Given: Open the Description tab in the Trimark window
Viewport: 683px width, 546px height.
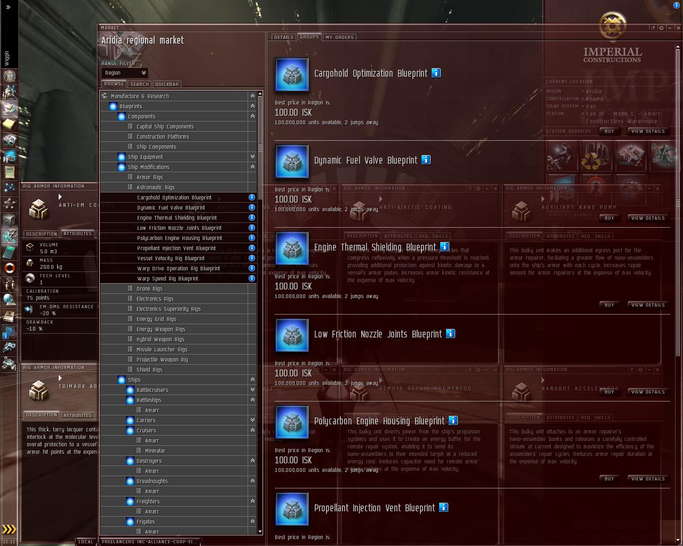Looking at the screenshot, I should pos(42,415).
